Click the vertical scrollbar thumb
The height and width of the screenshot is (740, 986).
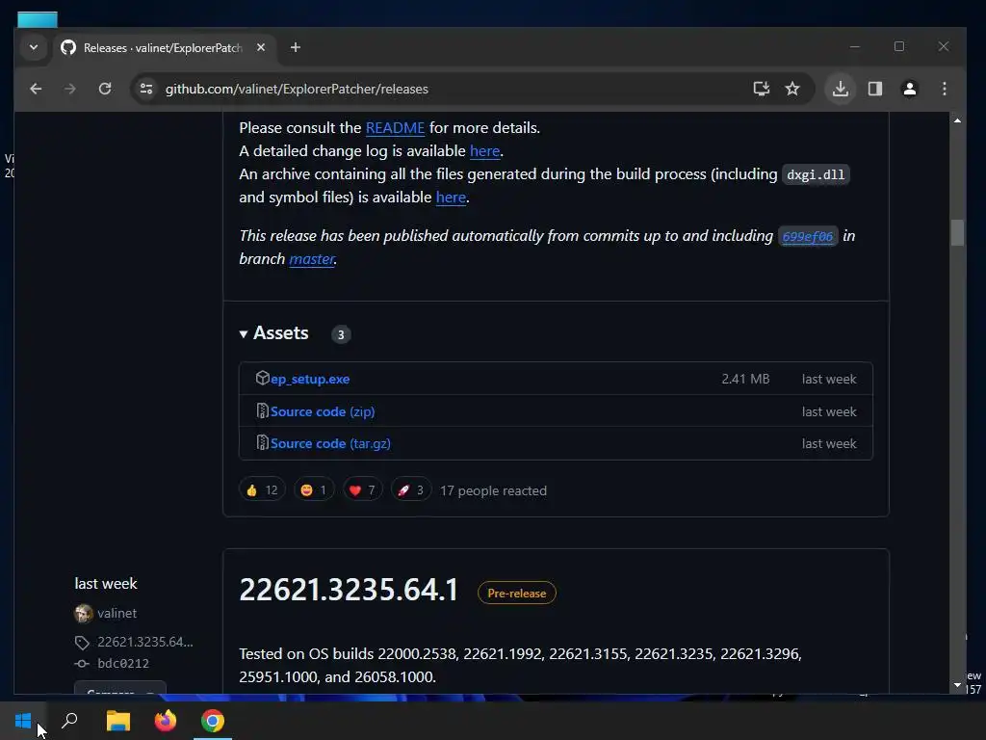click(x=957, y=232)
